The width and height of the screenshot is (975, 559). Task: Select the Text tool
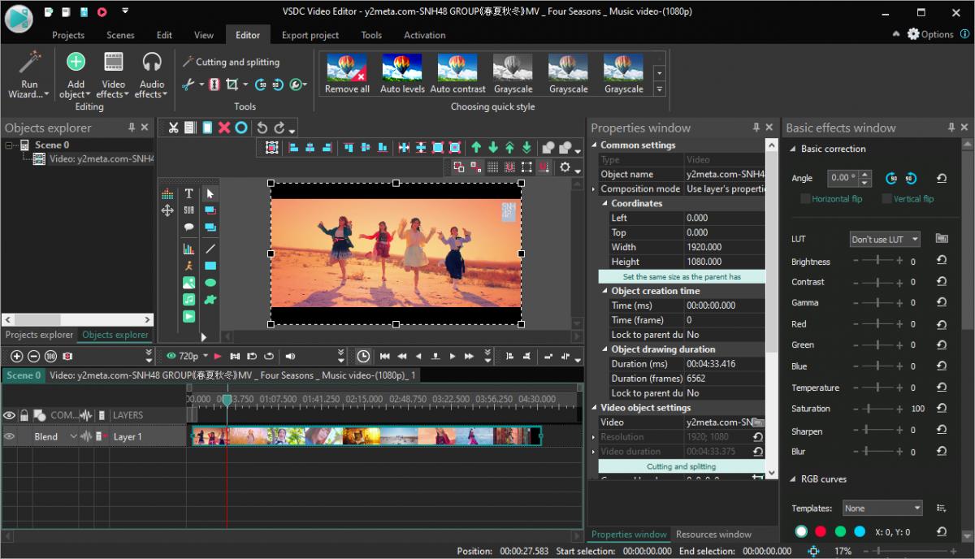[x=188, y=194]
